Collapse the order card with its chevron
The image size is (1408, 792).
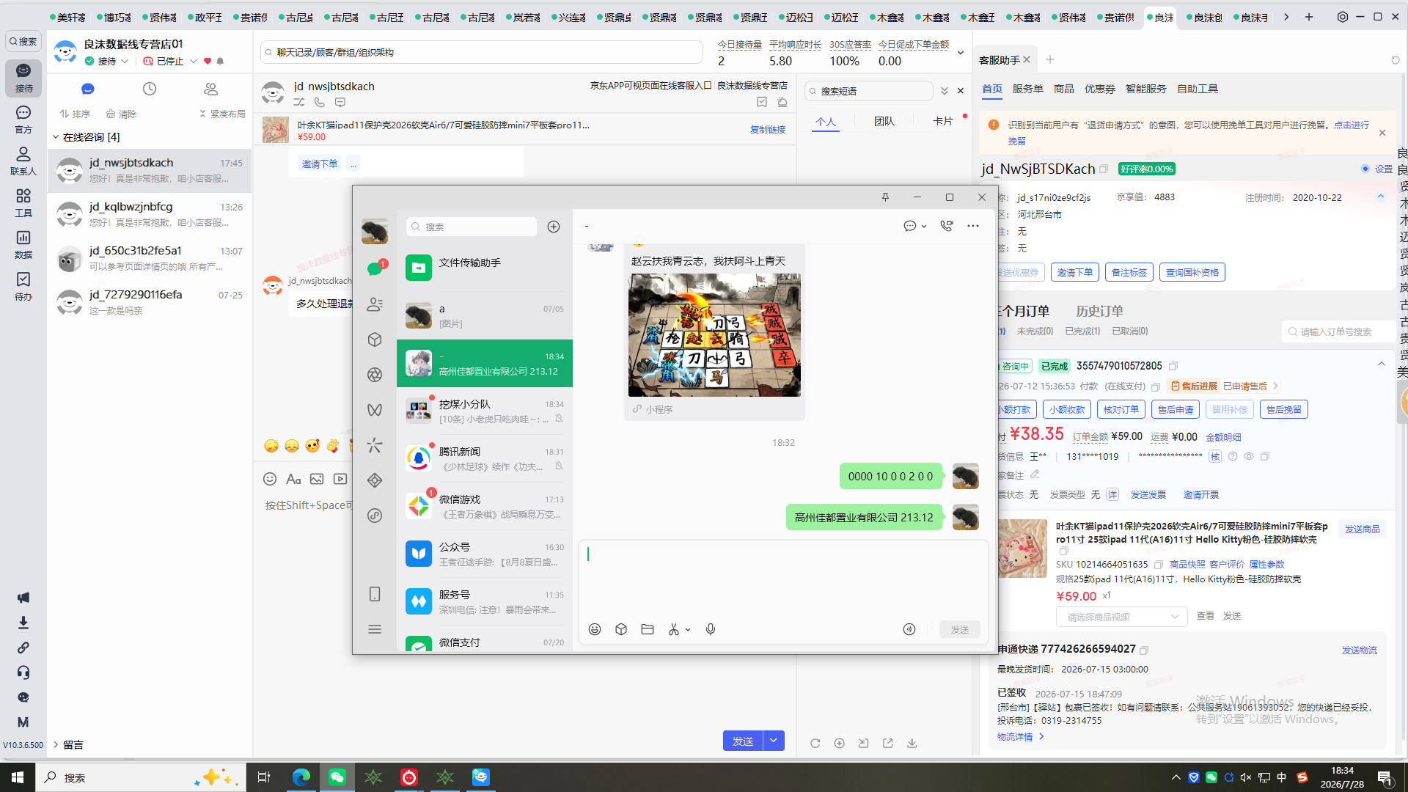[1382, 364]
